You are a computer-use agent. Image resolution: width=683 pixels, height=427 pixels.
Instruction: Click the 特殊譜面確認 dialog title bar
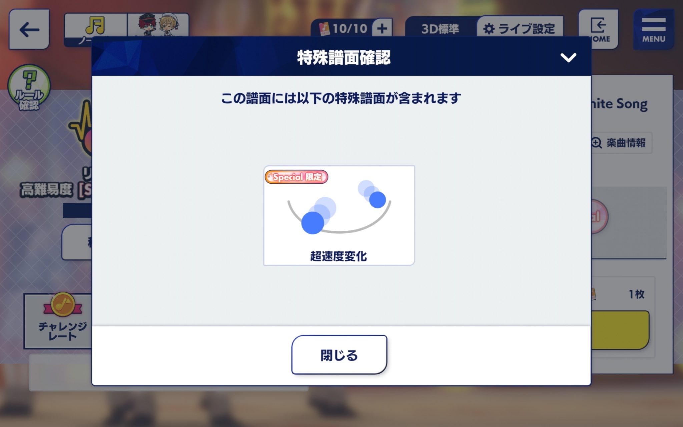pyautogui.click(x=341, y=57)
